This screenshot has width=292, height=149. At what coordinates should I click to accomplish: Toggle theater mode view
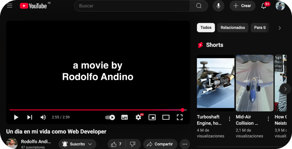166,117
